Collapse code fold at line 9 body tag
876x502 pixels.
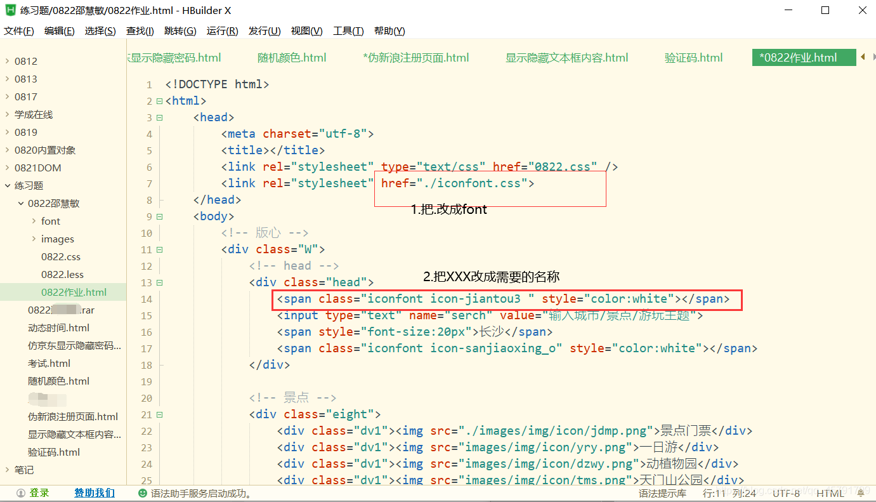coord(159,216)
